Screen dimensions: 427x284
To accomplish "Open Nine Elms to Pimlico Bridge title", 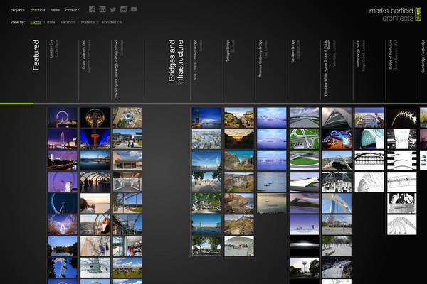I will click(x=195, y=60).
